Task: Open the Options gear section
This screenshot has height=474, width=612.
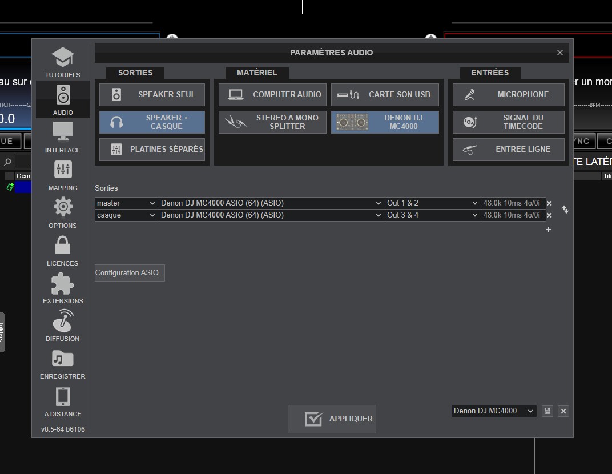Action: tap(62, 213)
